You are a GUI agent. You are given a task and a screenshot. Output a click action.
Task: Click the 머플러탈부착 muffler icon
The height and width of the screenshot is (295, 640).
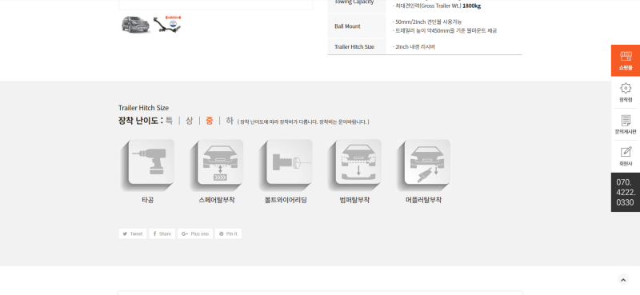pyautogui.click(x=424, y=165)
